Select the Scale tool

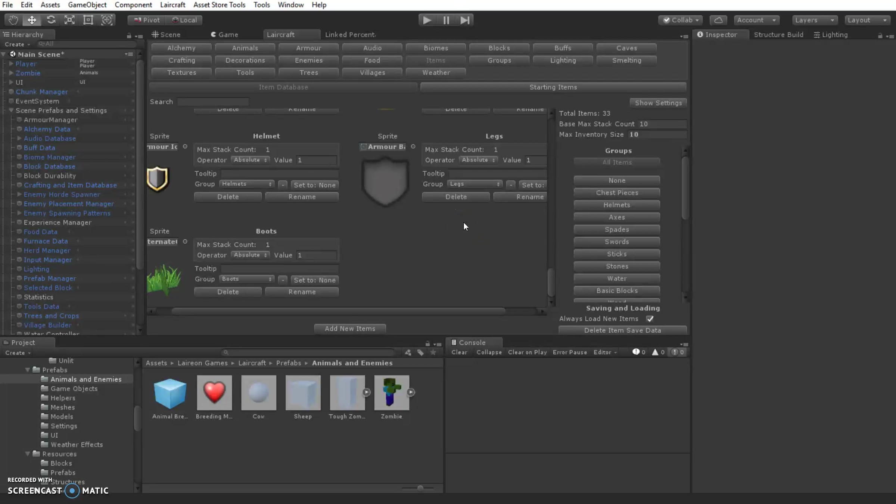pyautogui.click(x=69, y=20)
